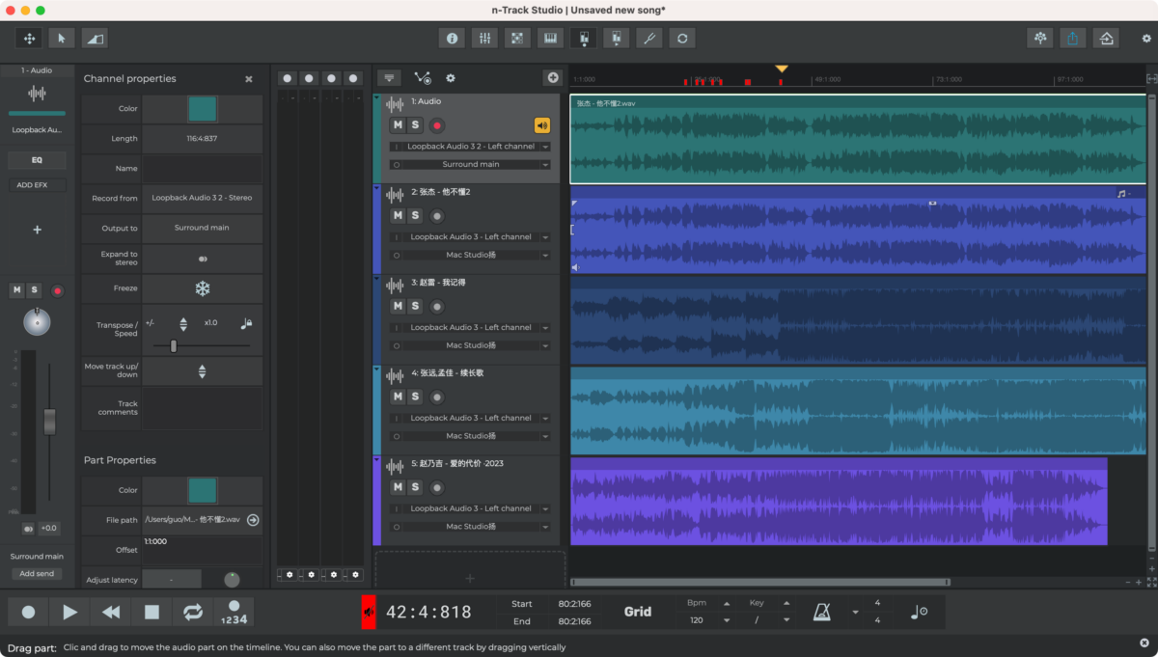Open the top-right gear settings
Screen dimensions: 1158x657
[x=1146, y=39]
